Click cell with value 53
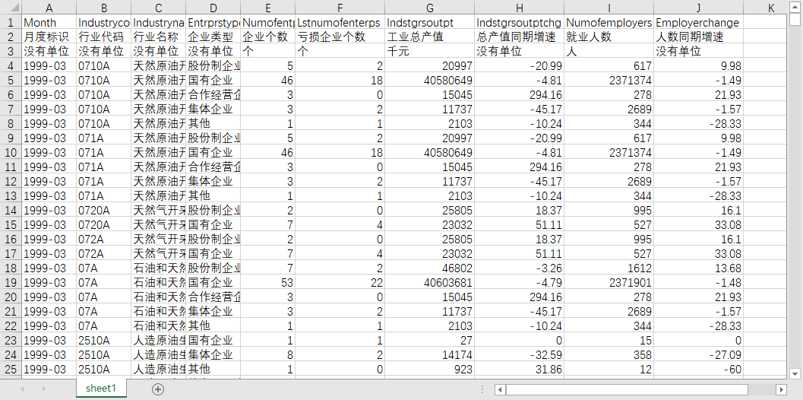The width and height of the screenshot is (803, 400). (x=268, y=283)
